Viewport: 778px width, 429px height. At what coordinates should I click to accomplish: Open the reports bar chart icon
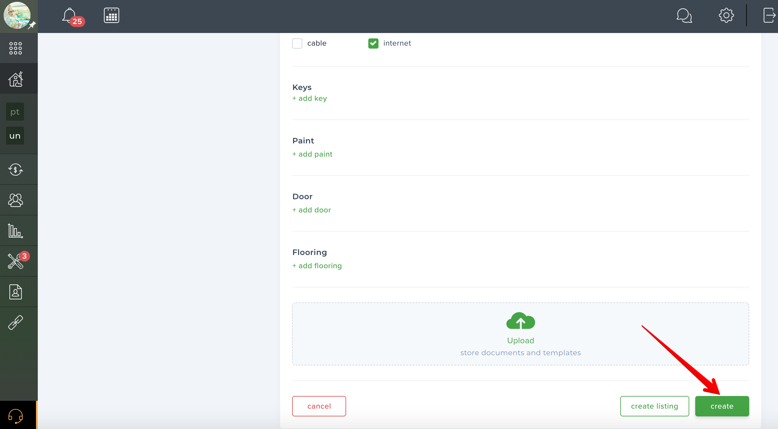click(15, 231)
